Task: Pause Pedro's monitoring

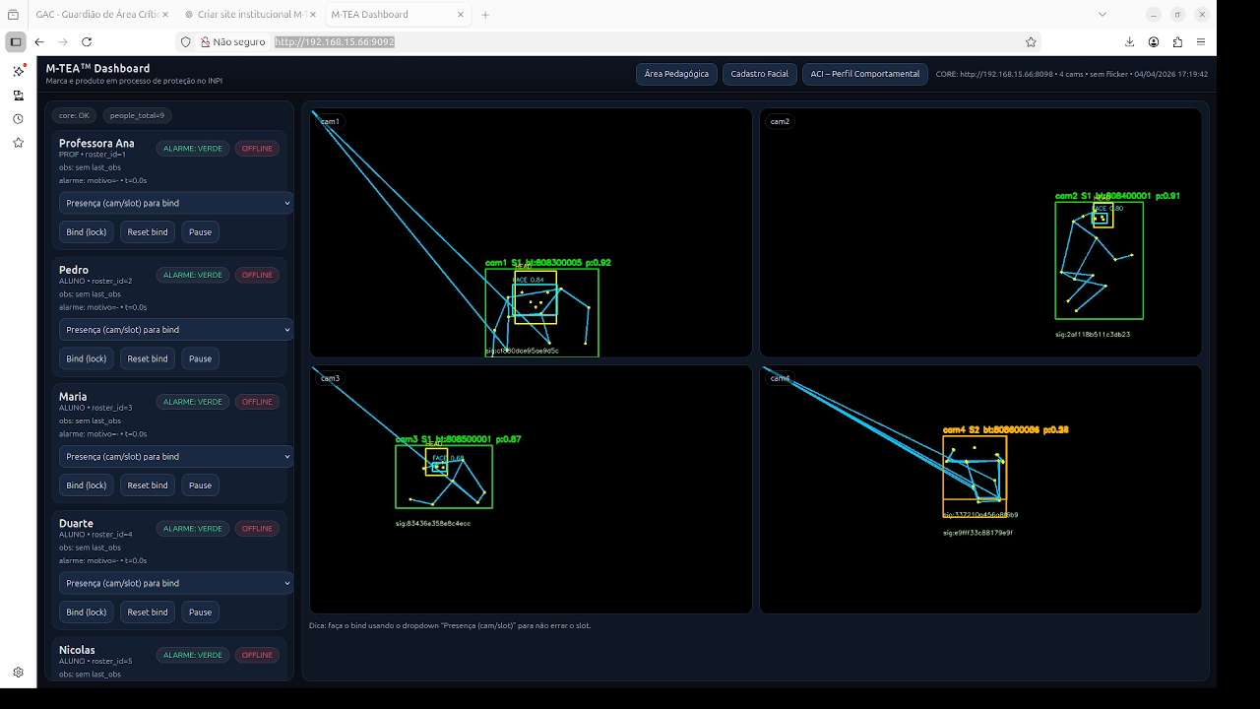Action: 200,358
